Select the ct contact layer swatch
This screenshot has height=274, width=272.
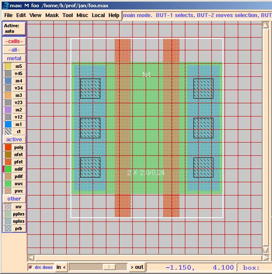8,131
